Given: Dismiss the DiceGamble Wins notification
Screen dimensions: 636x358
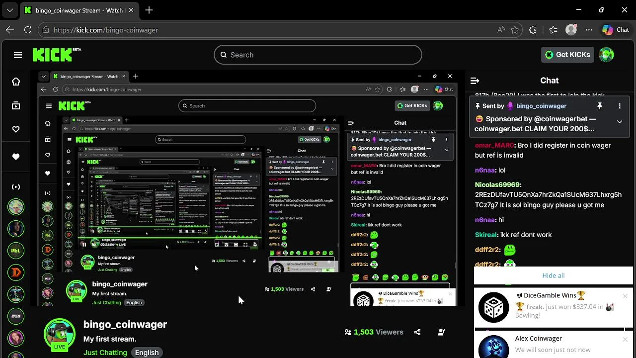Looking at the screenshot, I should click(x=625, y=296).
